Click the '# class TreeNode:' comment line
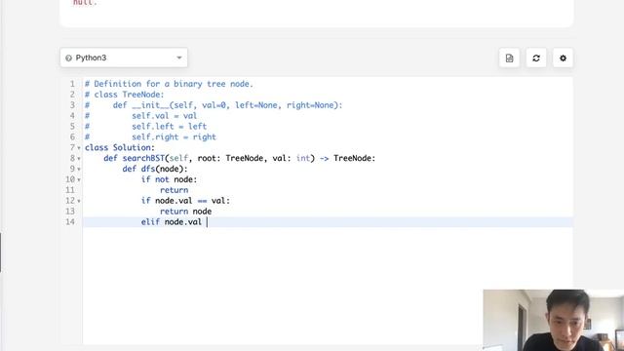This screenshot has height=351, width=624. pyautogui.click(x=124, y=95)
